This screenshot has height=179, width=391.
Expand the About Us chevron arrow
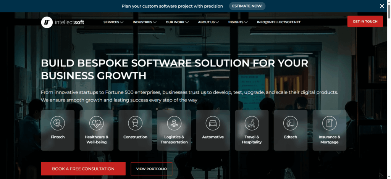coord(217,22)
